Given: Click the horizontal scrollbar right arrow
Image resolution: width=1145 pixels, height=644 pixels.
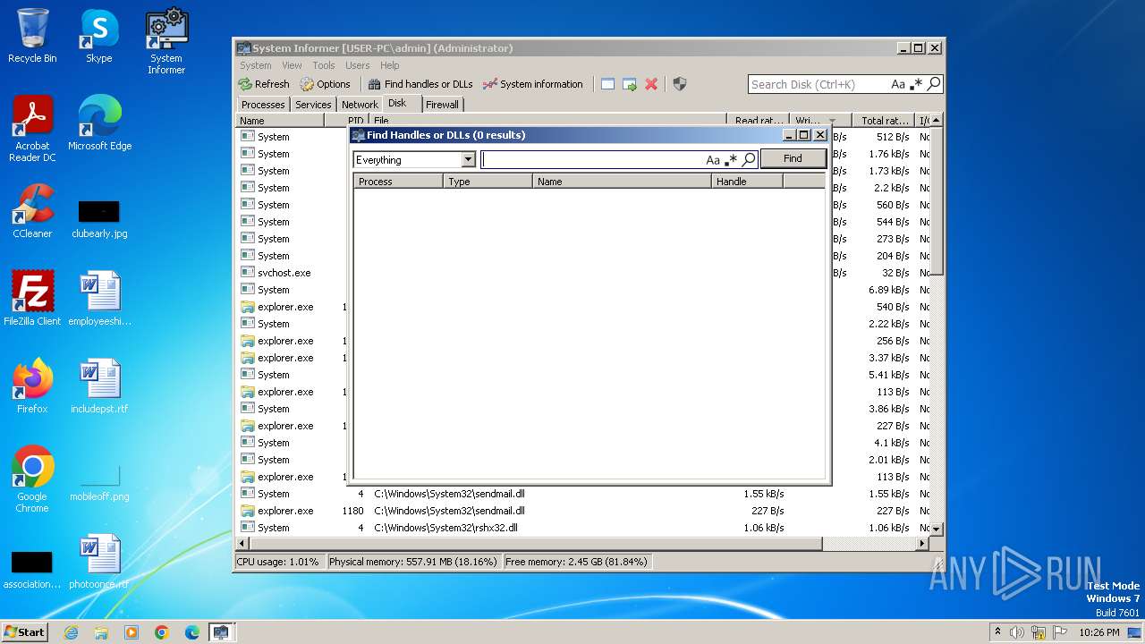Looking at the screenshot, I should [x=922, y=543].
